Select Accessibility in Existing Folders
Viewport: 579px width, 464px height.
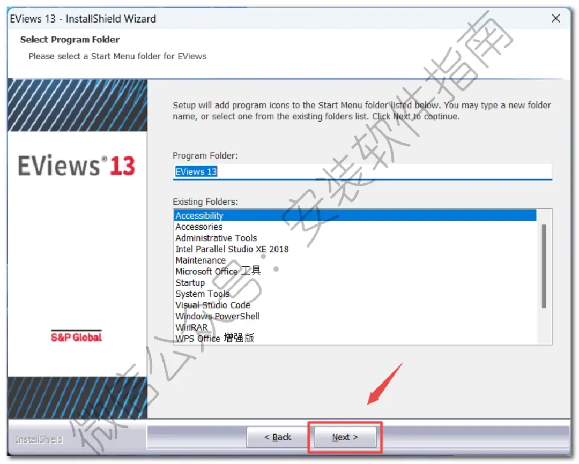click(355, 215)
